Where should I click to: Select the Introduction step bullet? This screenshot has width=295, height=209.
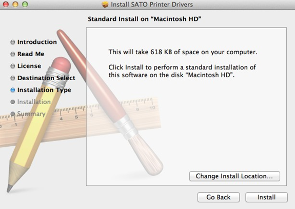[x=13, y=42]
